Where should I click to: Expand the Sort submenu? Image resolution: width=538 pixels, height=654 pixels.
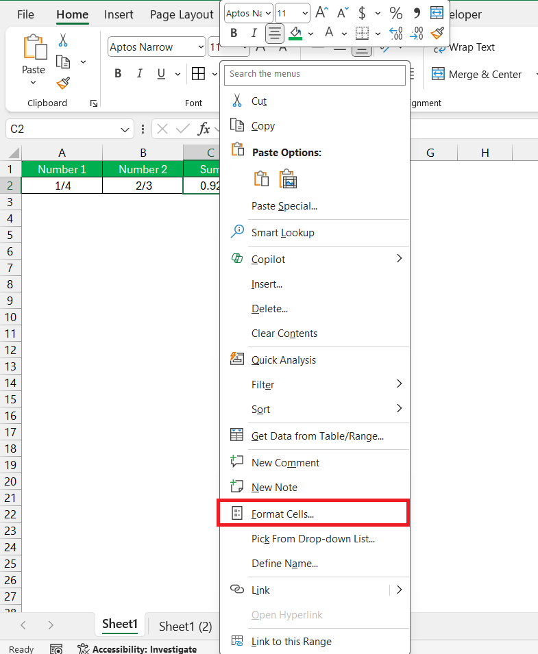[x=399, y=408]
